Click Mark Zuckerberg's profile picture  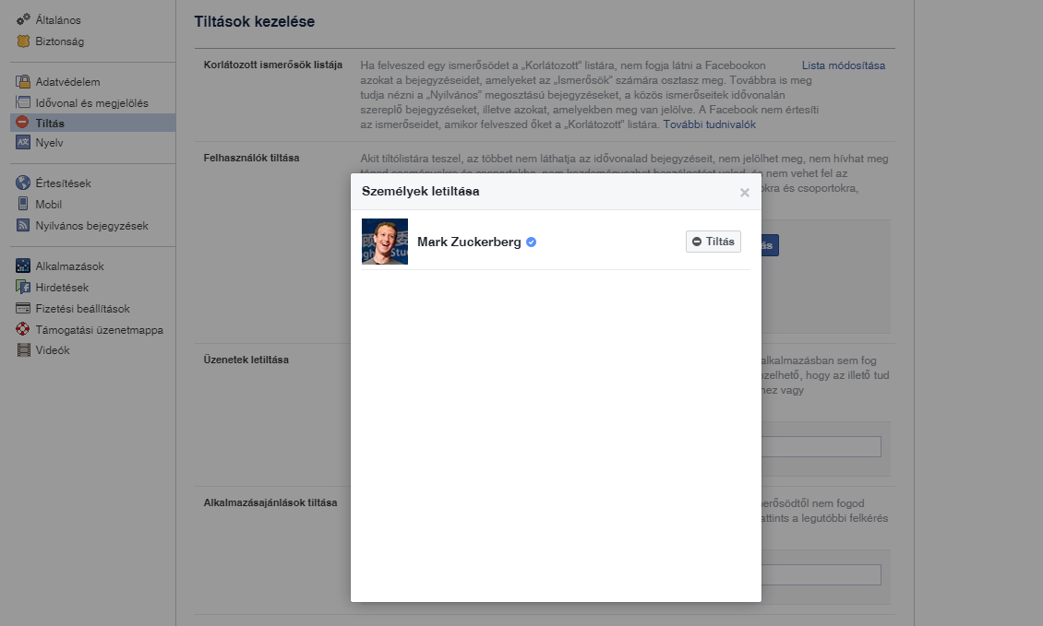[x=385, y=242]
